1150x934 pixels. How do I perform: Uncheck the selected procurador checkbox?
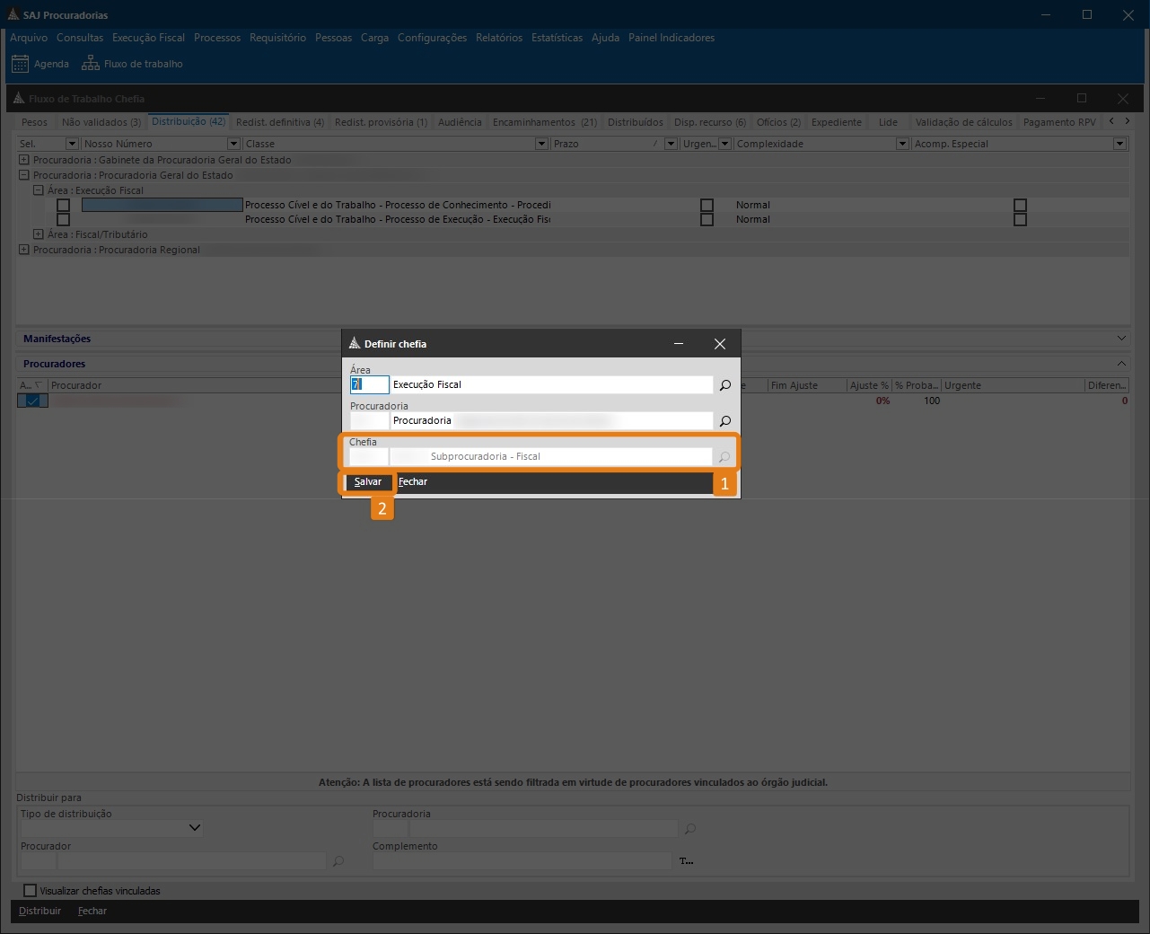pos(32,401)
